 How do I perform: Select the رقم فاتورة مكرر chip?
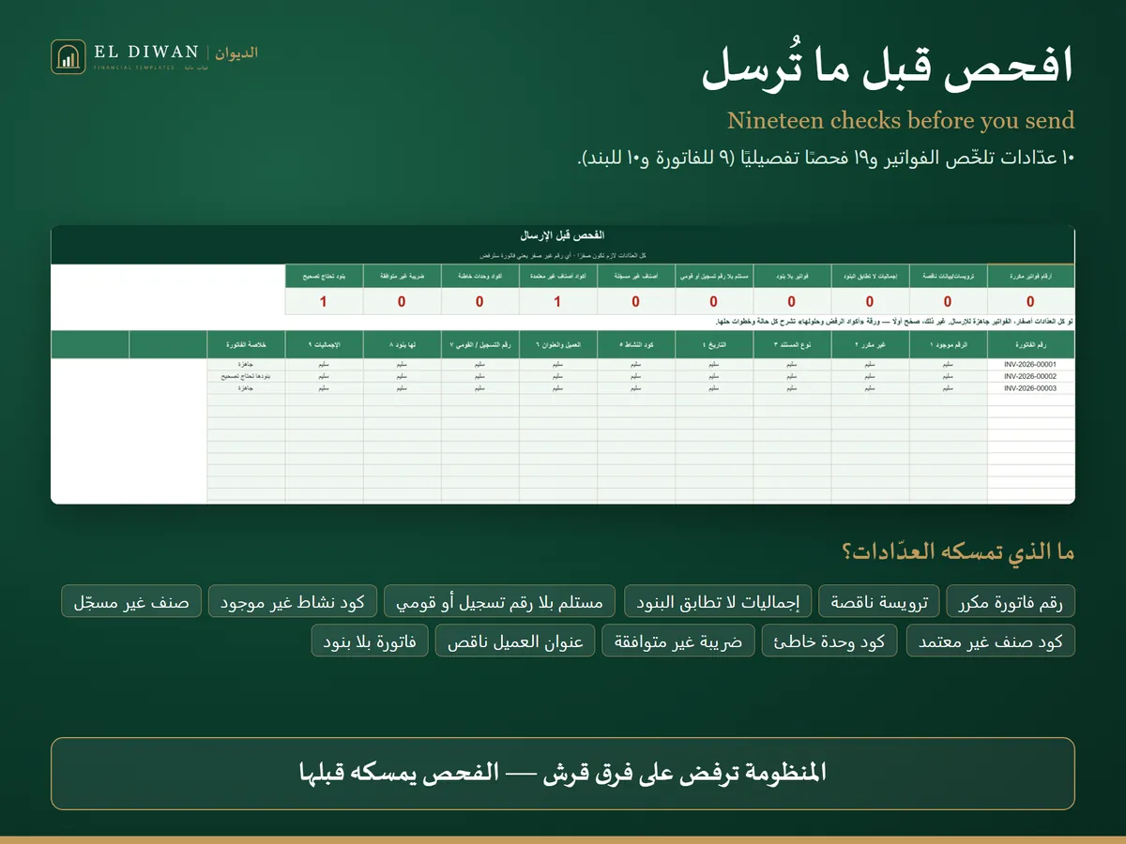click(x=1011, y=601)
